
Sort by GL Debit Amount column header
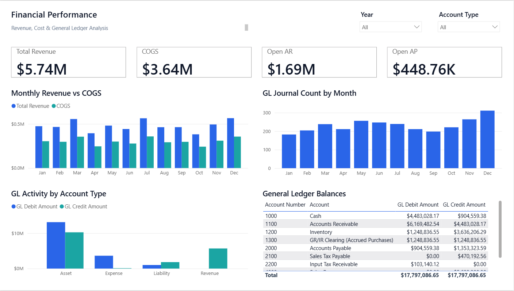click(418, 205)
